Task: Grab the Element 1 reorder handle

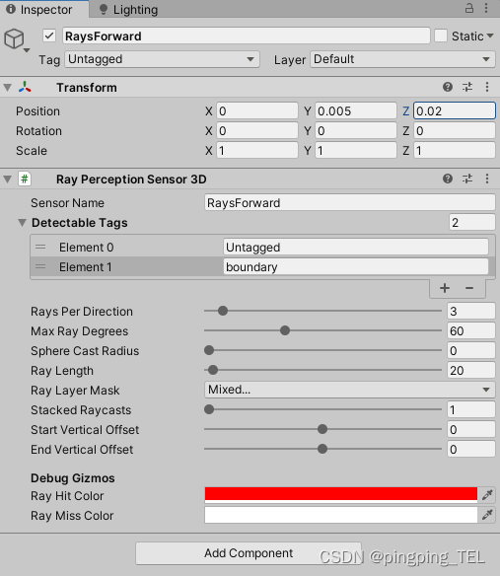Action: point(40,266)
